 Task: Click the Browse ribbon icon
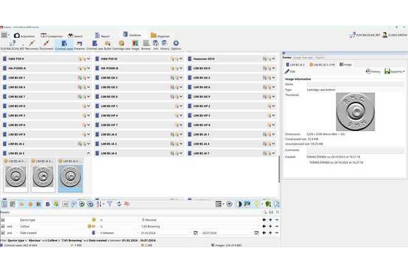[x=146, y=45]
